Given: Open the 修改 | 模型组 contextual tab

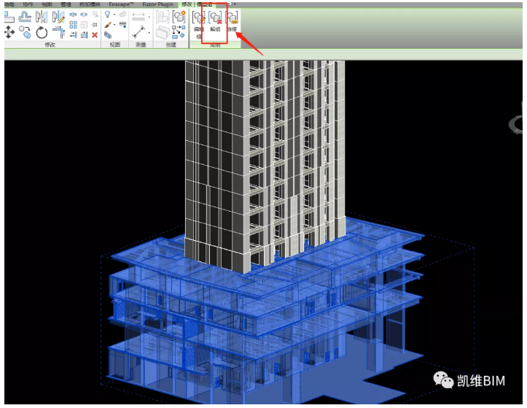Looking at the screenshot, I should pos(198,4).
